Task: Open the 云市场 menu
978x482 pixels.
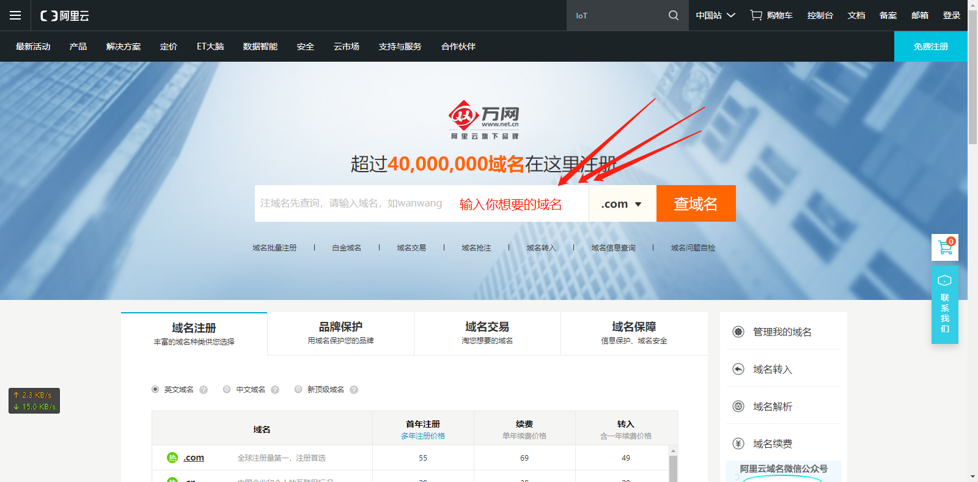Action: (347, 46)
